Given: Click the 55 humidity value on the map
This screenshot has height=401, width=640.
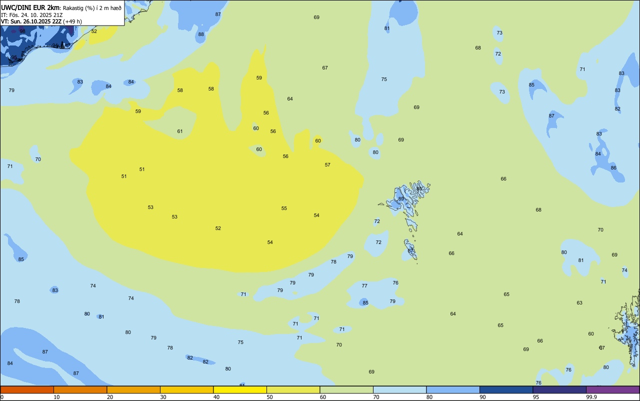Looking at the screenshot, I should coord(284,208).
